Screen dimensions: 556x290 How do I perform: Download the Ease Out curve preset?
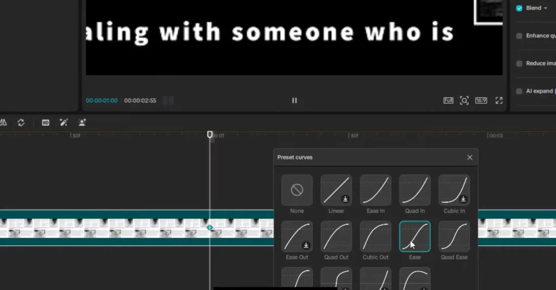(306, 245)
